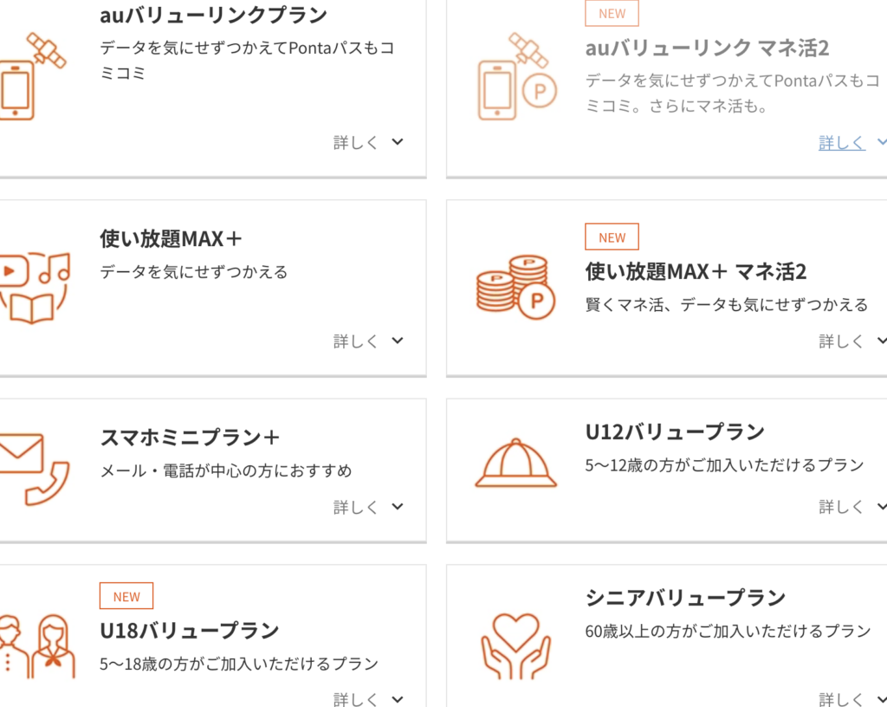Select the スマホミニプラン＋ plan title

click(190, 438)
